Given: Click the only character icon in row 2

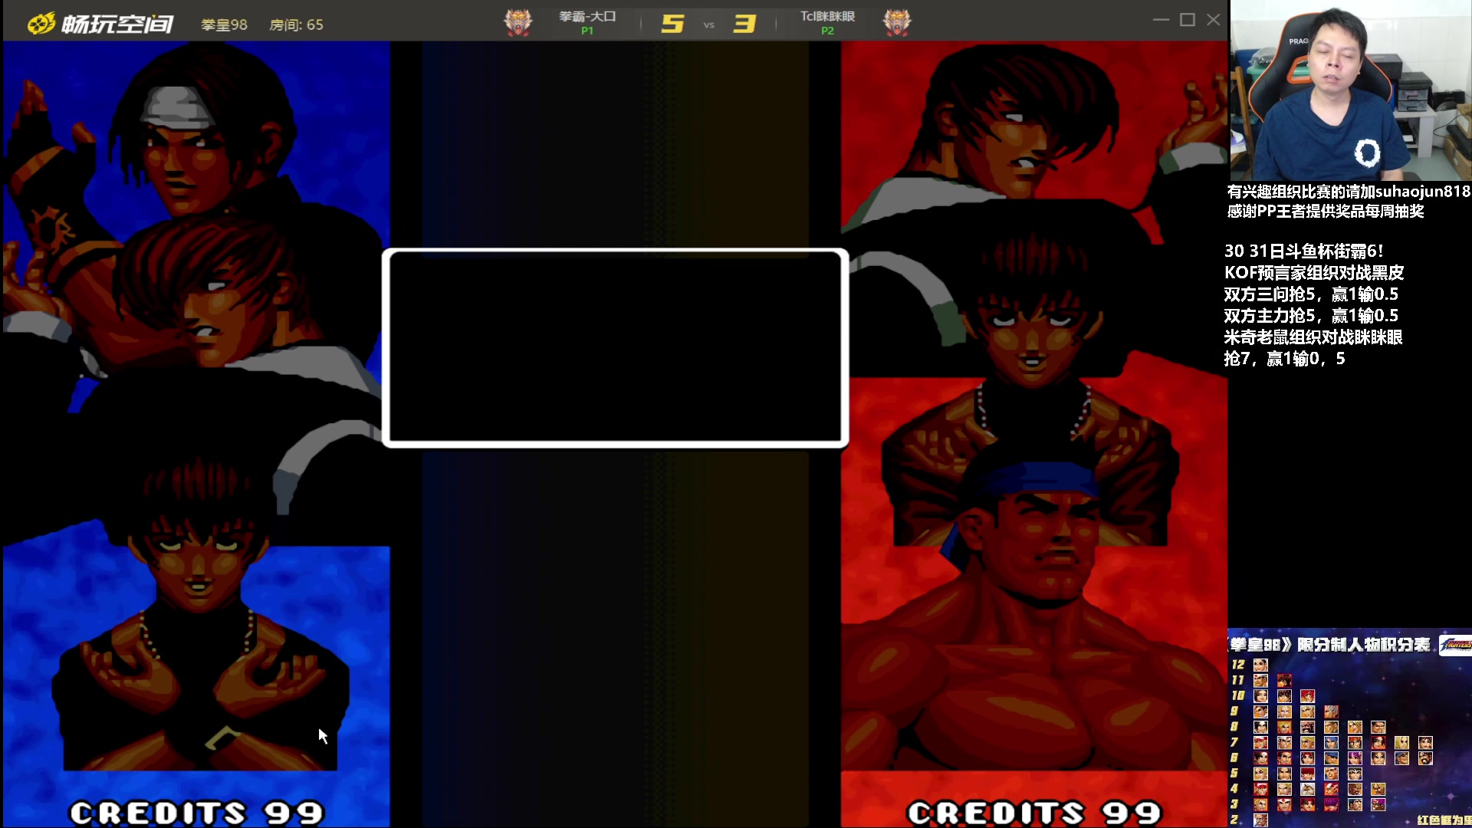Looking at the screenshot, I should click(x=1261, y=820).
